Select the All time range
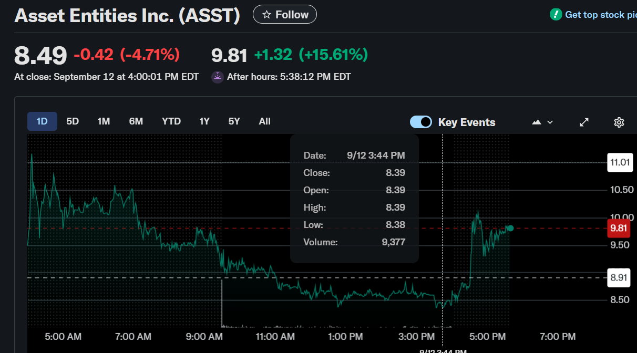The height and width of the screenshot is (353, 637). [265, 121]
